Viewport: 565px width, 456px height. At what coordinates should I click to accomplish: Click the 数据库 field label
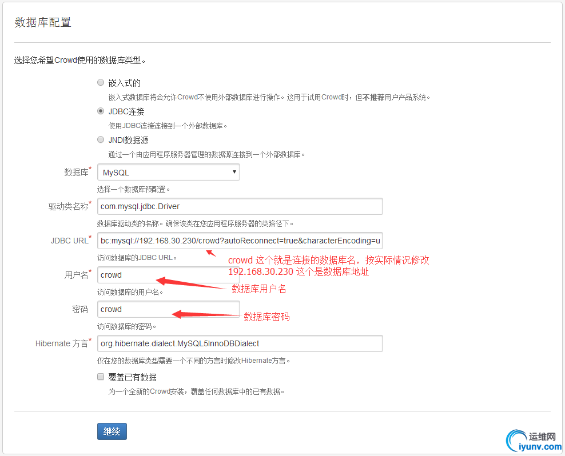click(x=77, y=172)
